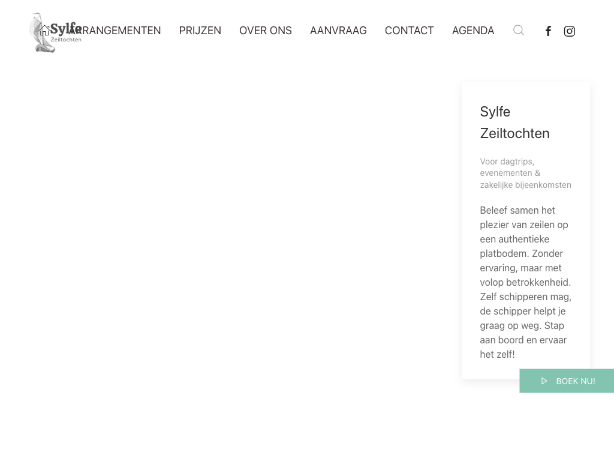Select Aanvraag in the navigation bar
The height and width of the screenshot is (461, 614).
[338, 31]
